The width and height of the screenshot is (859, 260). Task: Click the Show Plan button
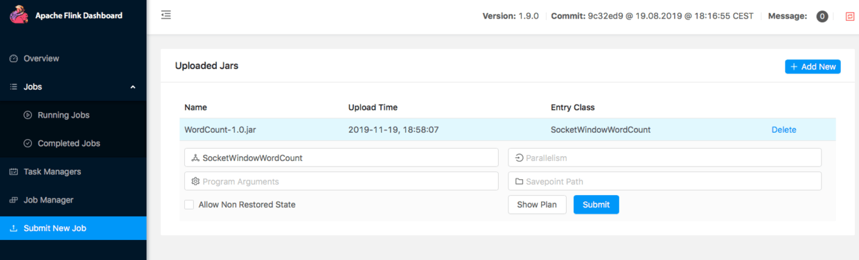[x=537, y=205]
